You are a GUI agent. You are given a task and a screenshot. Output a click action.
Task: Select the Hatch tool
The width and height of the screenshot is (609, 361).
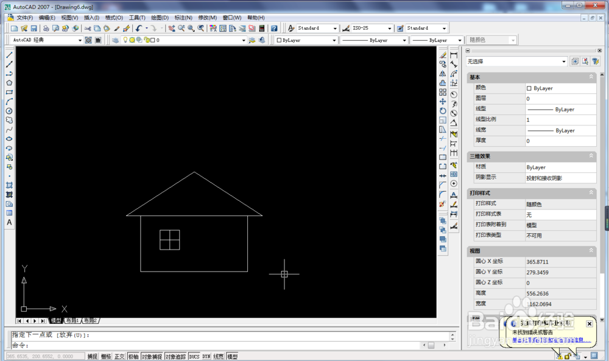click(x=9, y=185)
